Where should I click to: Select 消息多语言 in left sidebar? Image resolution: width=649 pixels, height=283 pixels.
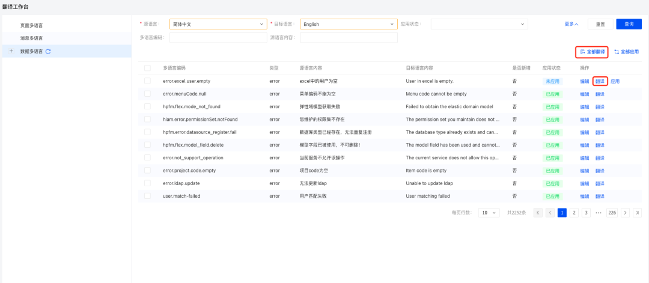tap(32, 38)
